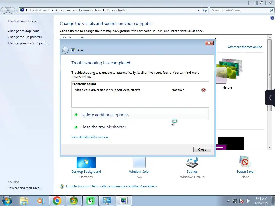Viewport: 275px width, 206px height.
Task: Open Windows Media Player from the taskbar
Action: pos(40,201)
